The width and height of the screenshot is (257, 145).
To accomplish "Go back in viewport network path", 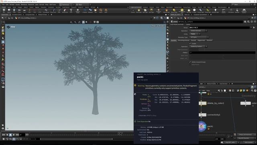I will pos(2,18).
